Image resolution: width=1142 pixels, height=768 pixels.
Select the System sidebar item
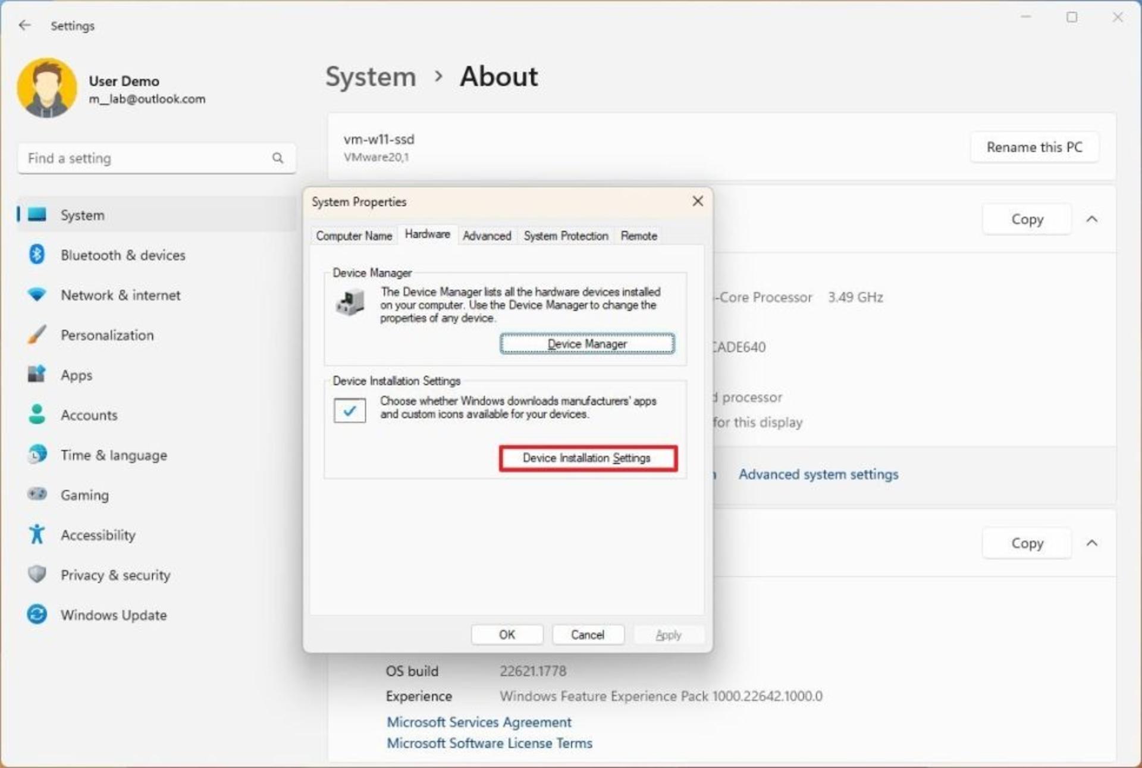tap(157, 214)
